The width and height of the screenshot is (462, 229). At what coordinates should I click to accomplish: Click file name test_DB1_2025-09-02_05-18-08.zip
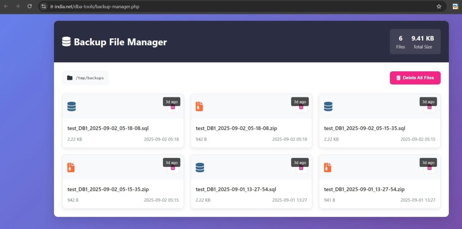click(x=236, y=128)
